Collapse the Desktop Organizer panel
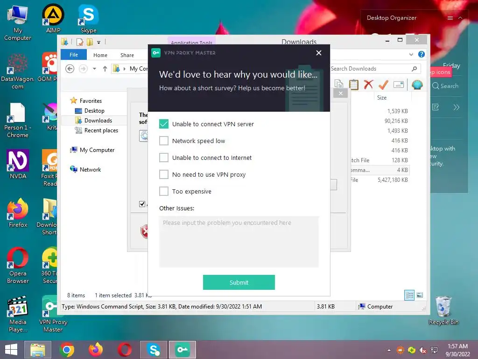 point(460,18)
